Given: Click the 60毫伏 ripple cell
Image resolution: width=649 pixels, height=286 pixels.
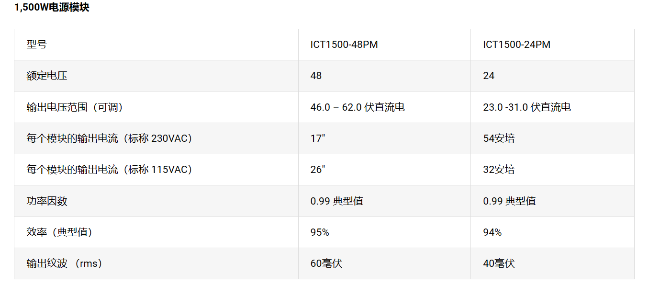Looking at the screenshot, I should click(x=326, y=263).
